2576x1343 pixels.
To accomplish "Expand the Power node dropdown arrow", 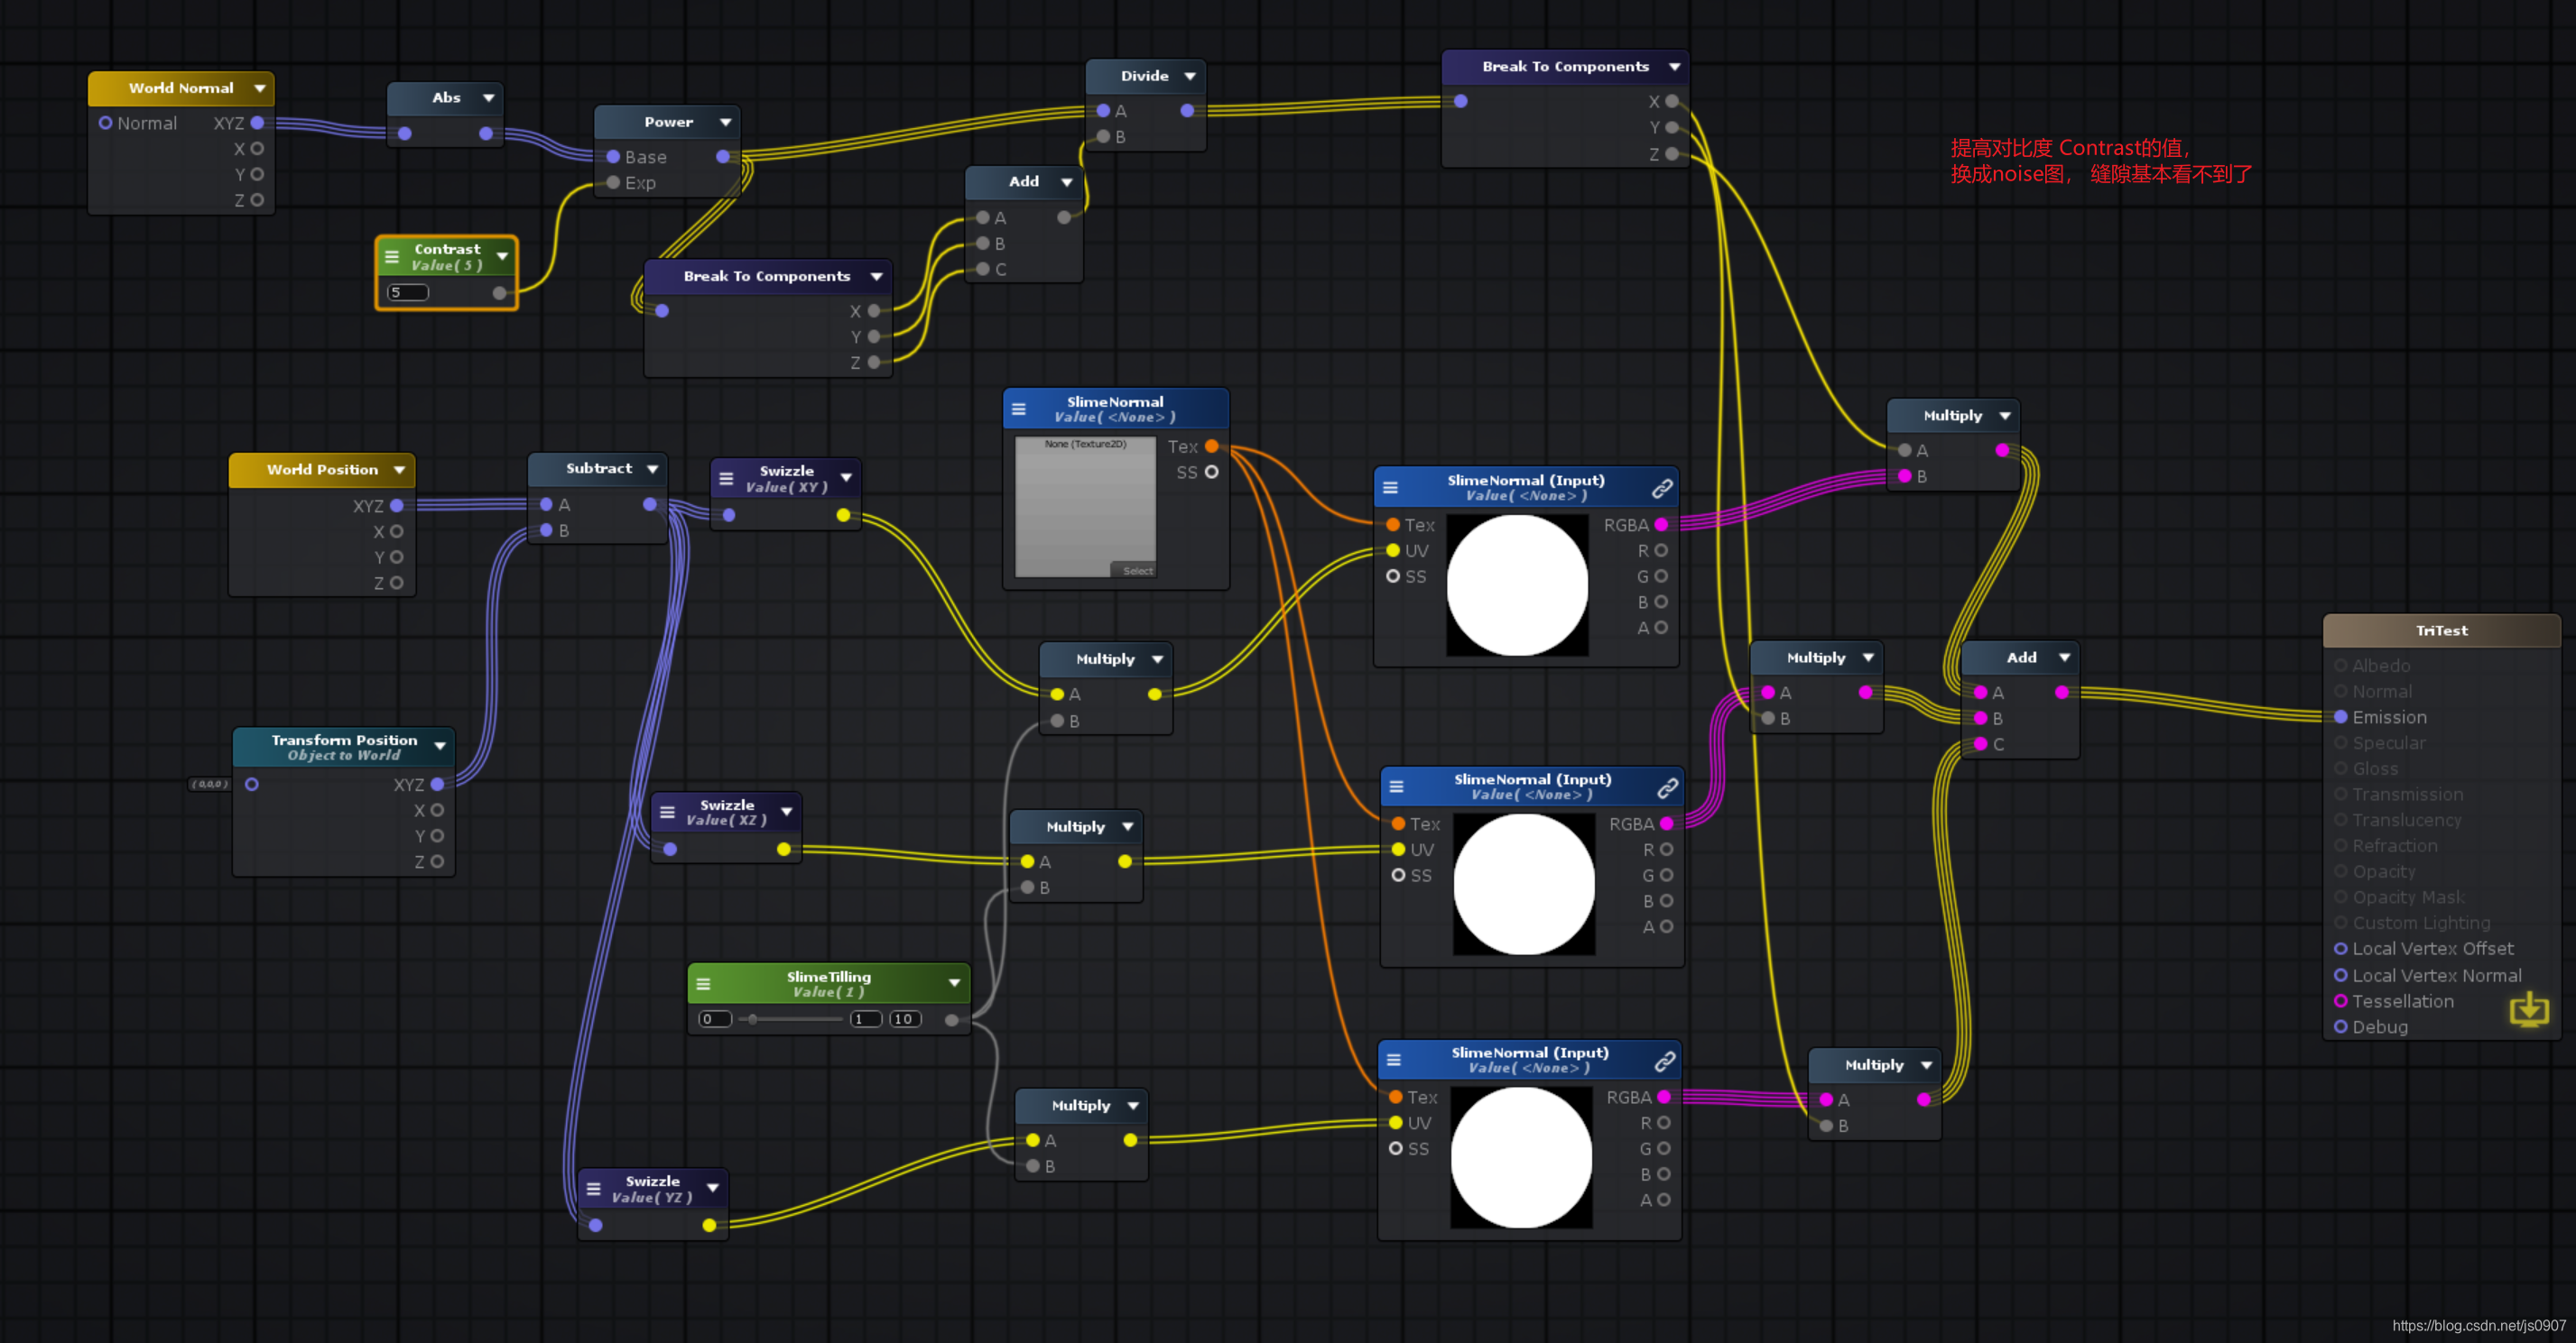I will 725,123.
